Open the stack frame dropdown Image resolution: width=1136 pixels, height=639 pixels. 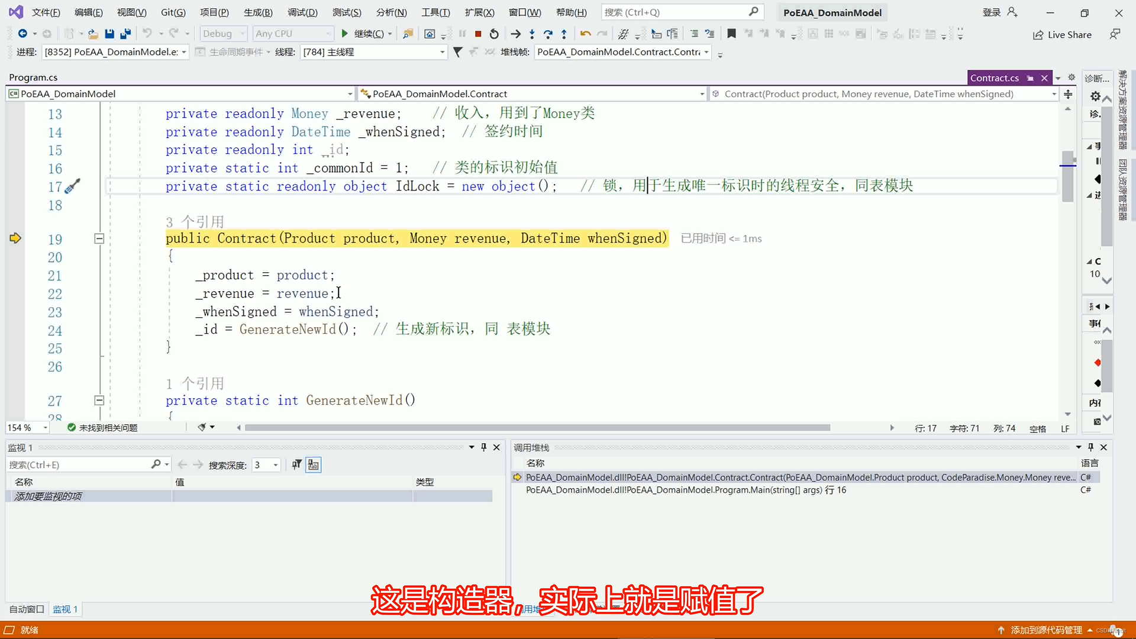(x=622, y=52)
